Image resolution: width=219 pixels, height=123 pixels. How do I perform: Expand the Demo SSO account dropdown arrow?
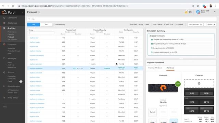coord(215,12)
